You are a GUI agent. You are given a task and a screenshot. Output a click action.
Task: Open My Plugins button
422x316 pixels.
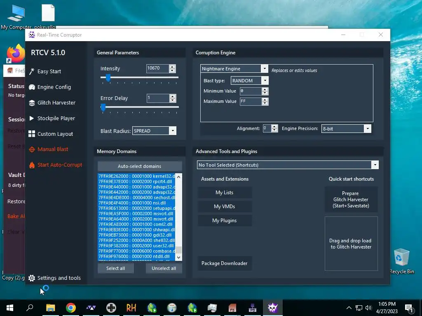(225, 221)
